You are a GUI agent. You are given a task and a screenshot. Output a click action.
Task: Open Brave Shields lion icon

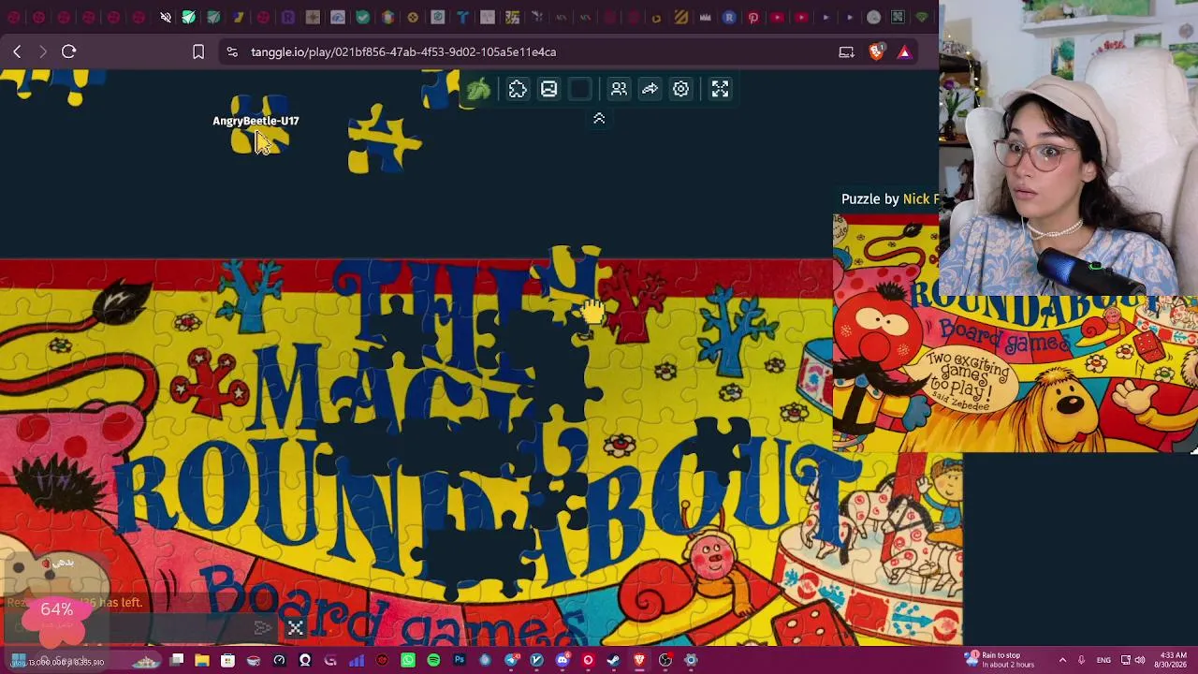[876, 51]
